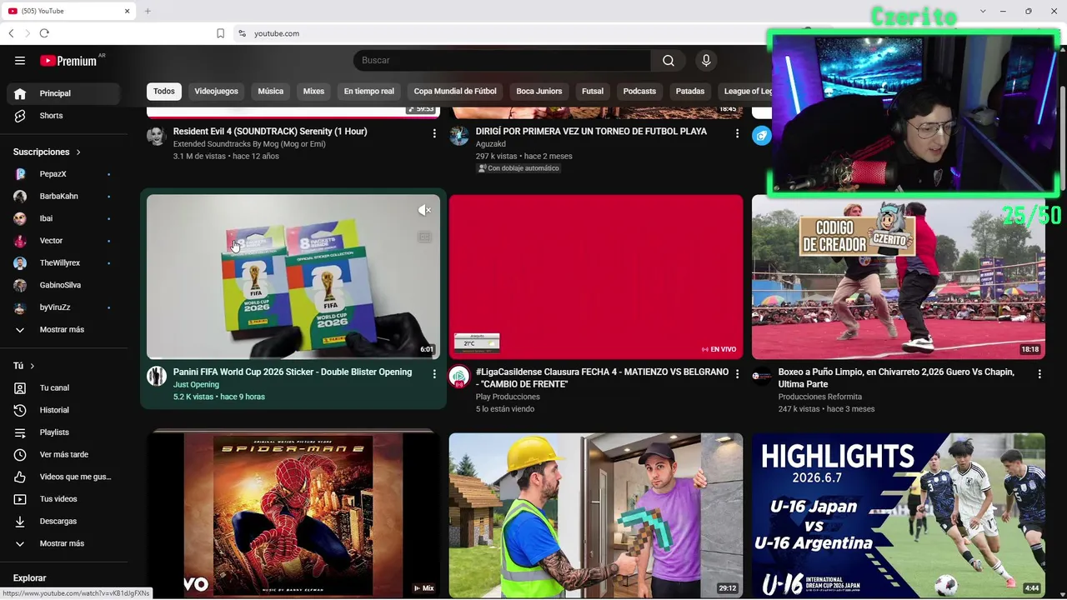Show more items below Descargas

(x=63, y=543)
